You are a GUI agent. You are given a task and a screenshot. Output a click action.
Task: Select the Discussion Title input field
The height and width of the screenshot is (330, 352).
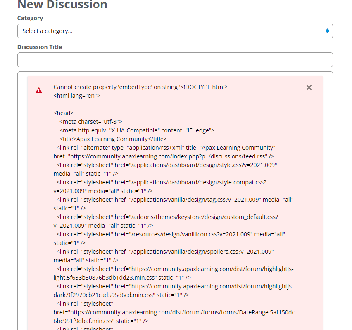coord(175,60)
